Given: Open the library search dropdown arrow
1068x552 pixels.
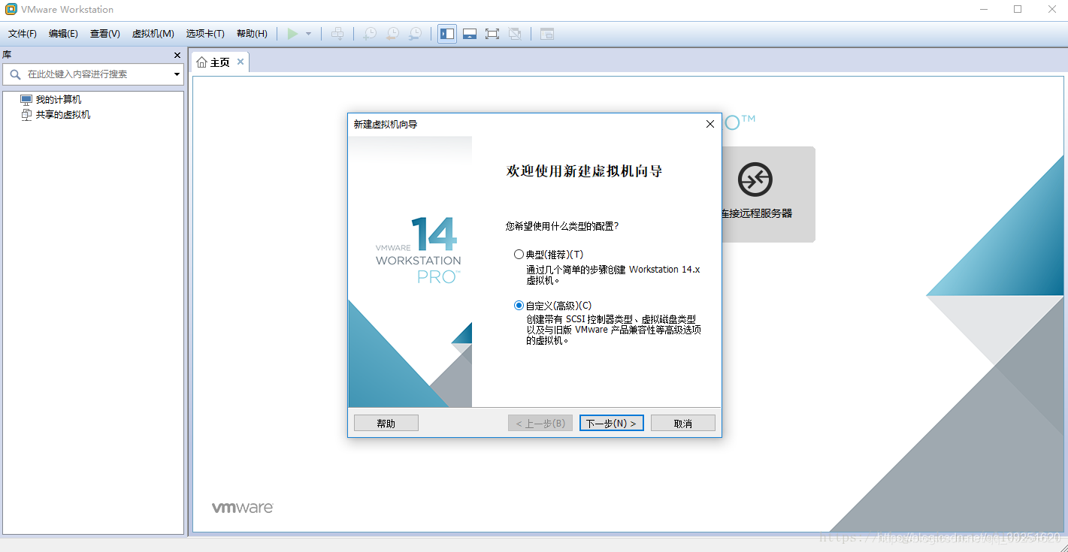Looking at the screenshot, I should click(x=176, y=74).
